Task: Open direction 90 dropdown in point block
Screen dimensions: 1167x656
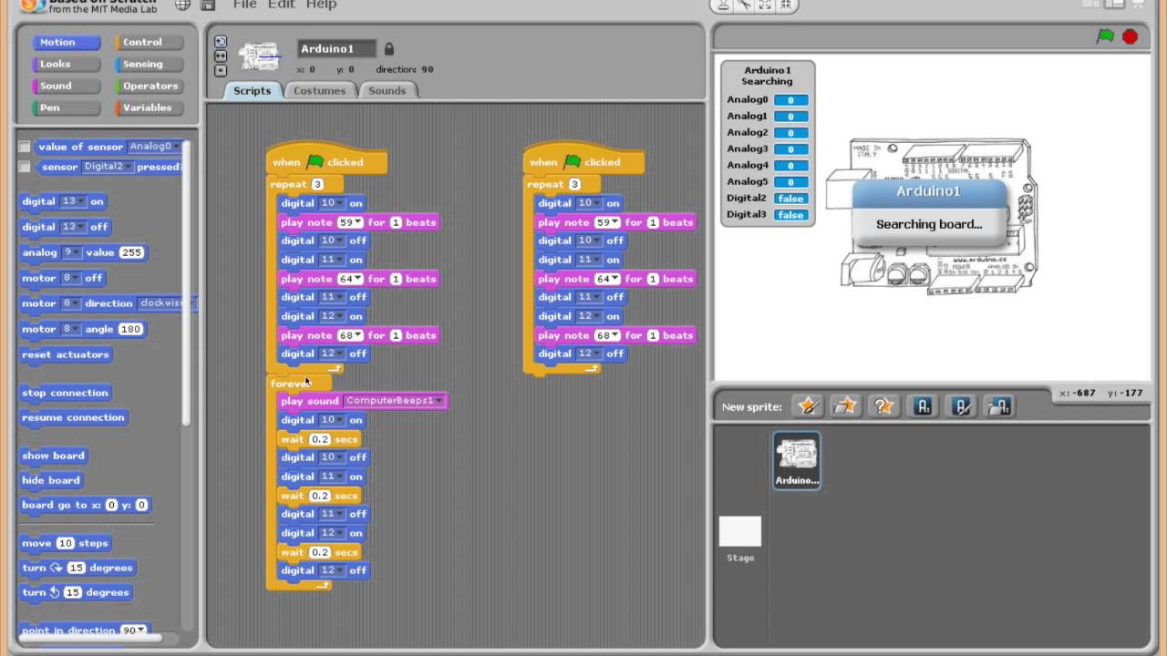Action: point(134,630)
